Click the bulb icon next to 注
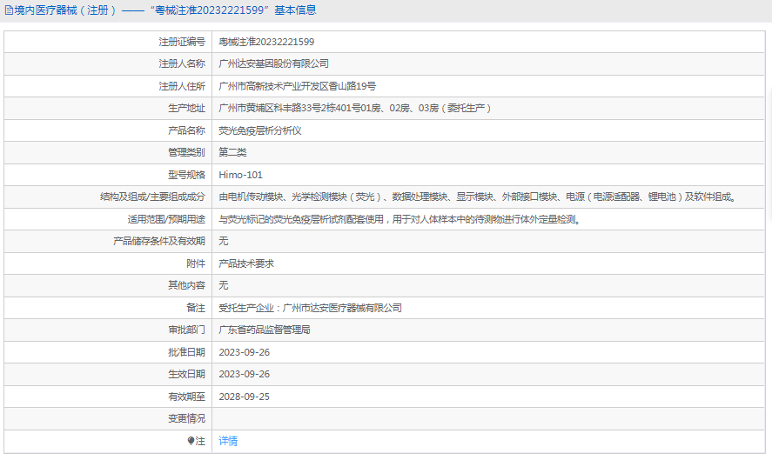Image resolution: width=772 pixels, height=460 pixels. [191, 441]
